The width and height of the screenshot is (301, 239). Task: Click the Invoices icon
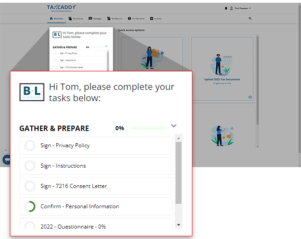tap(152, 19)
